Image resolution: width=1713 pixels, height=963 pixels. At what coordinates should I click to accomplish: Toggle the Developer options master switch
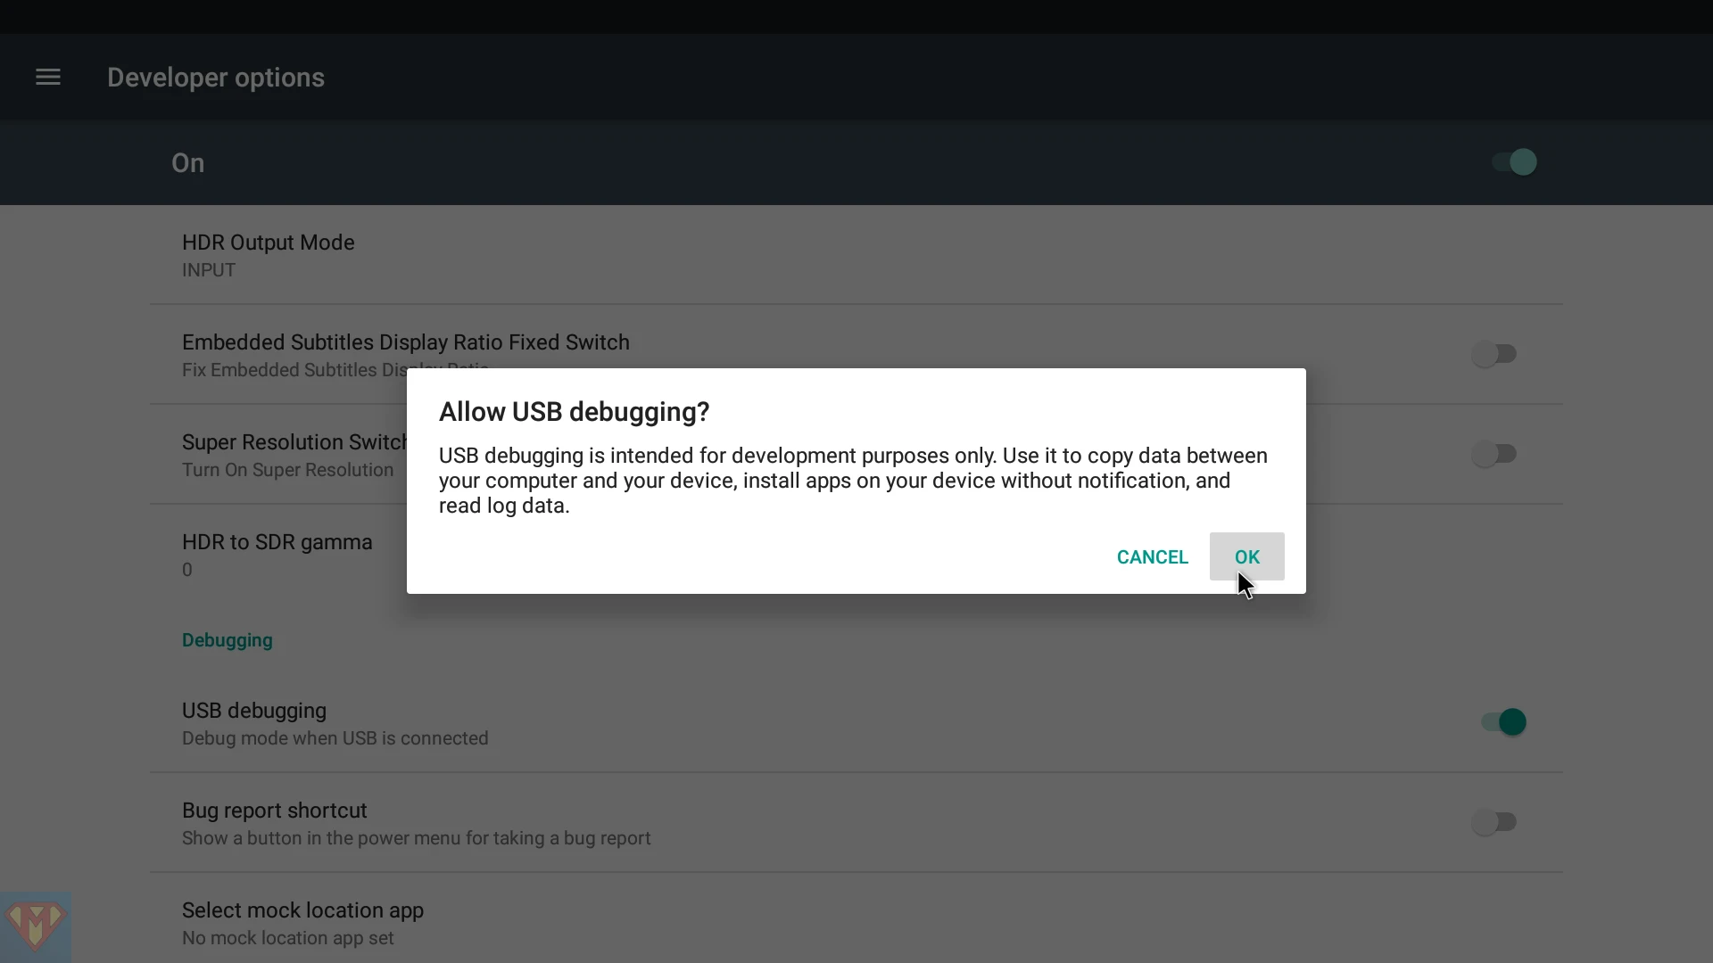pos(1514,162)
